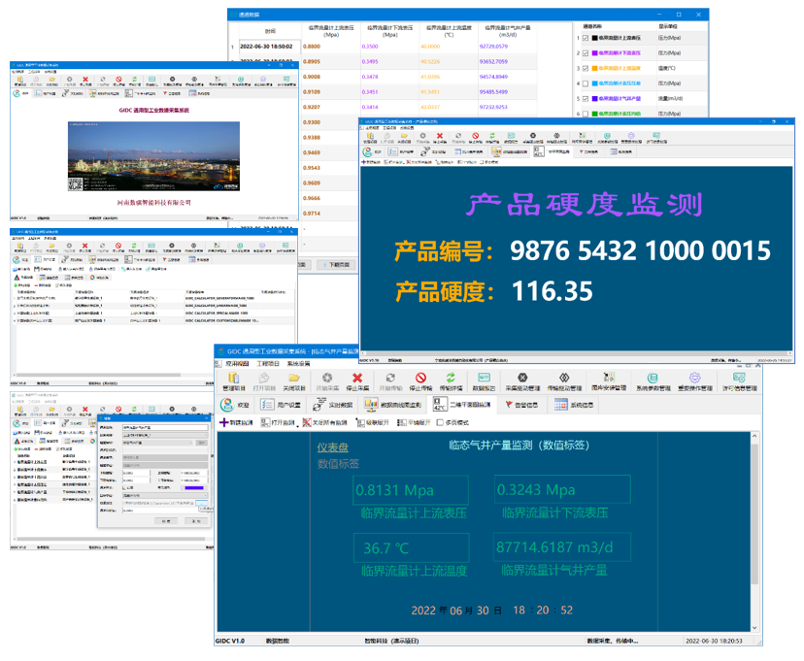Open 系统参数管理 icon in bottom window
The height and width of the screenshot is (661, 804).
[653, 379]
